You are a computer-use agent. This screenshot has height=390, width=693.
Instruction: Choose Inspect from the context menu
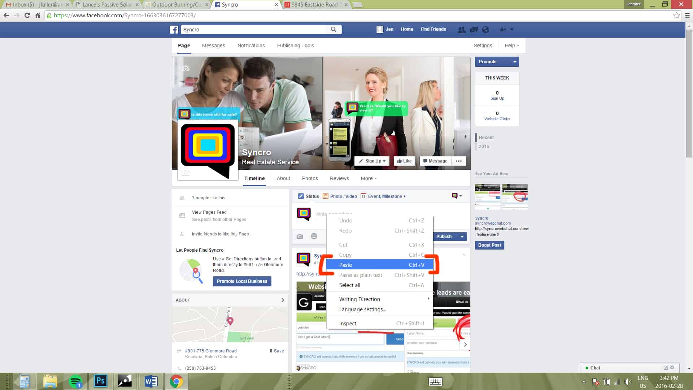tap(380, 323)
